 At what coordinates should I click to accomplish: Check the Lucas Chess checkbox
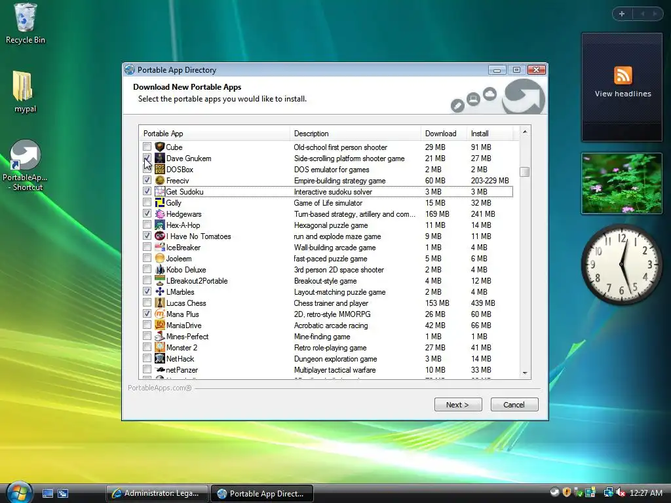[x=147, y=303]
